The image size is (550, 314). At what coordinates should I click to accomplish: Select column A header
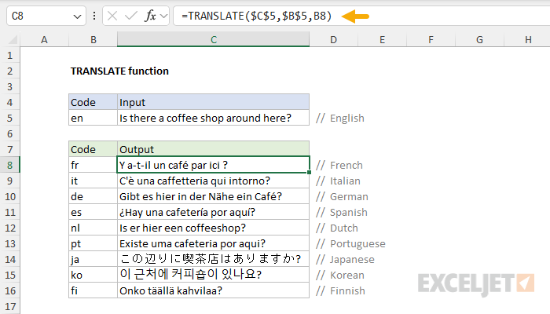pyautogui.click(x=44, y=39)
